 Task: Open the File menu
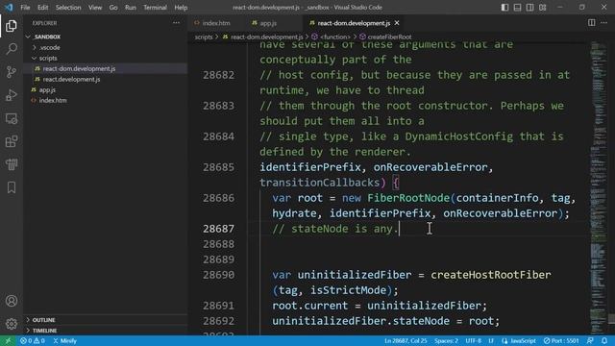(25, 7)
